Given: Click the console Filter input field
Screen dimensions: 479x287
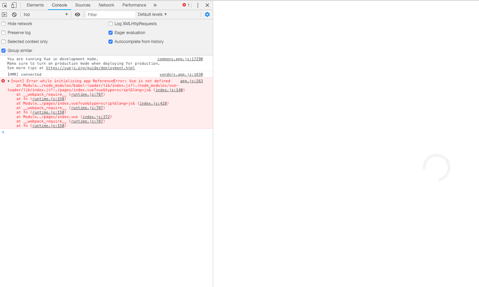Looking at the screenshot, I should [110, 14].
